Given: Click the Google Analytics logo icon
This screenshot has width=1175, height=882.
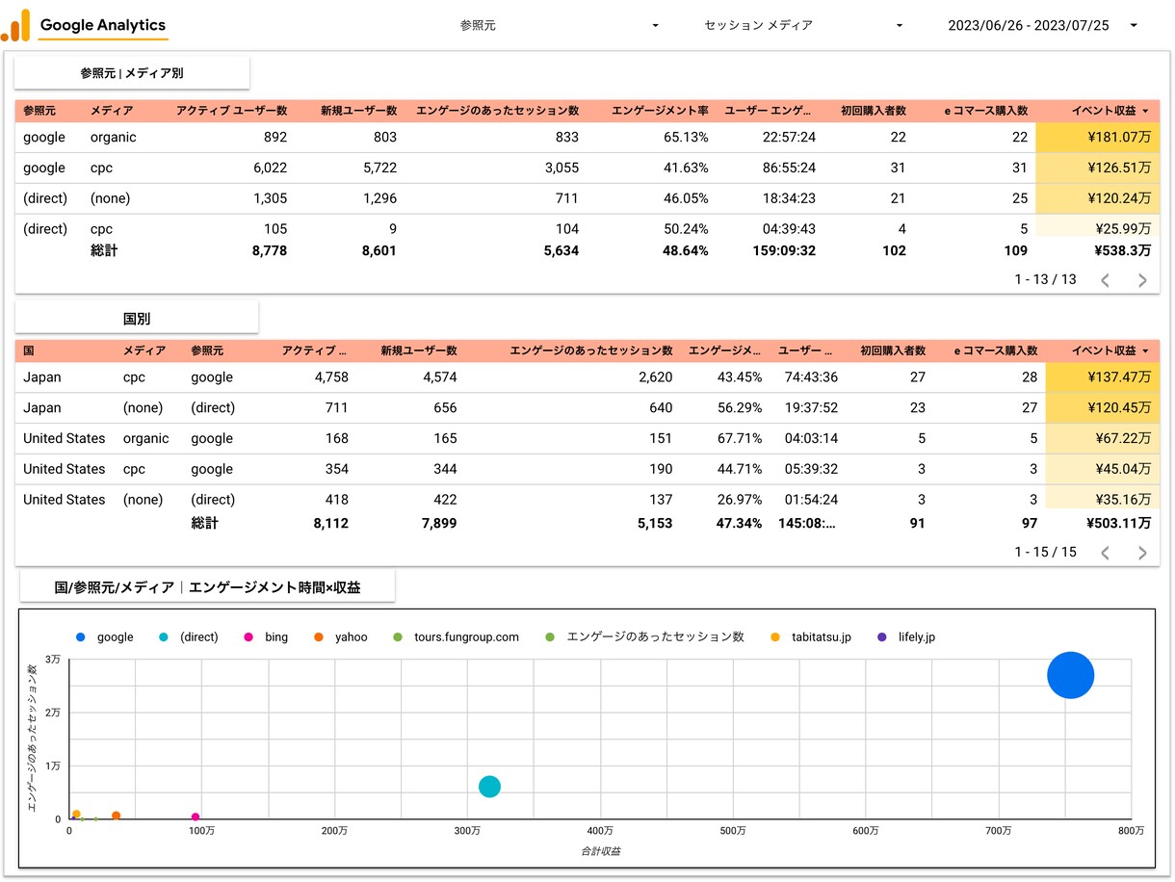Looking at the screenshot, I should tap(15, 25).
